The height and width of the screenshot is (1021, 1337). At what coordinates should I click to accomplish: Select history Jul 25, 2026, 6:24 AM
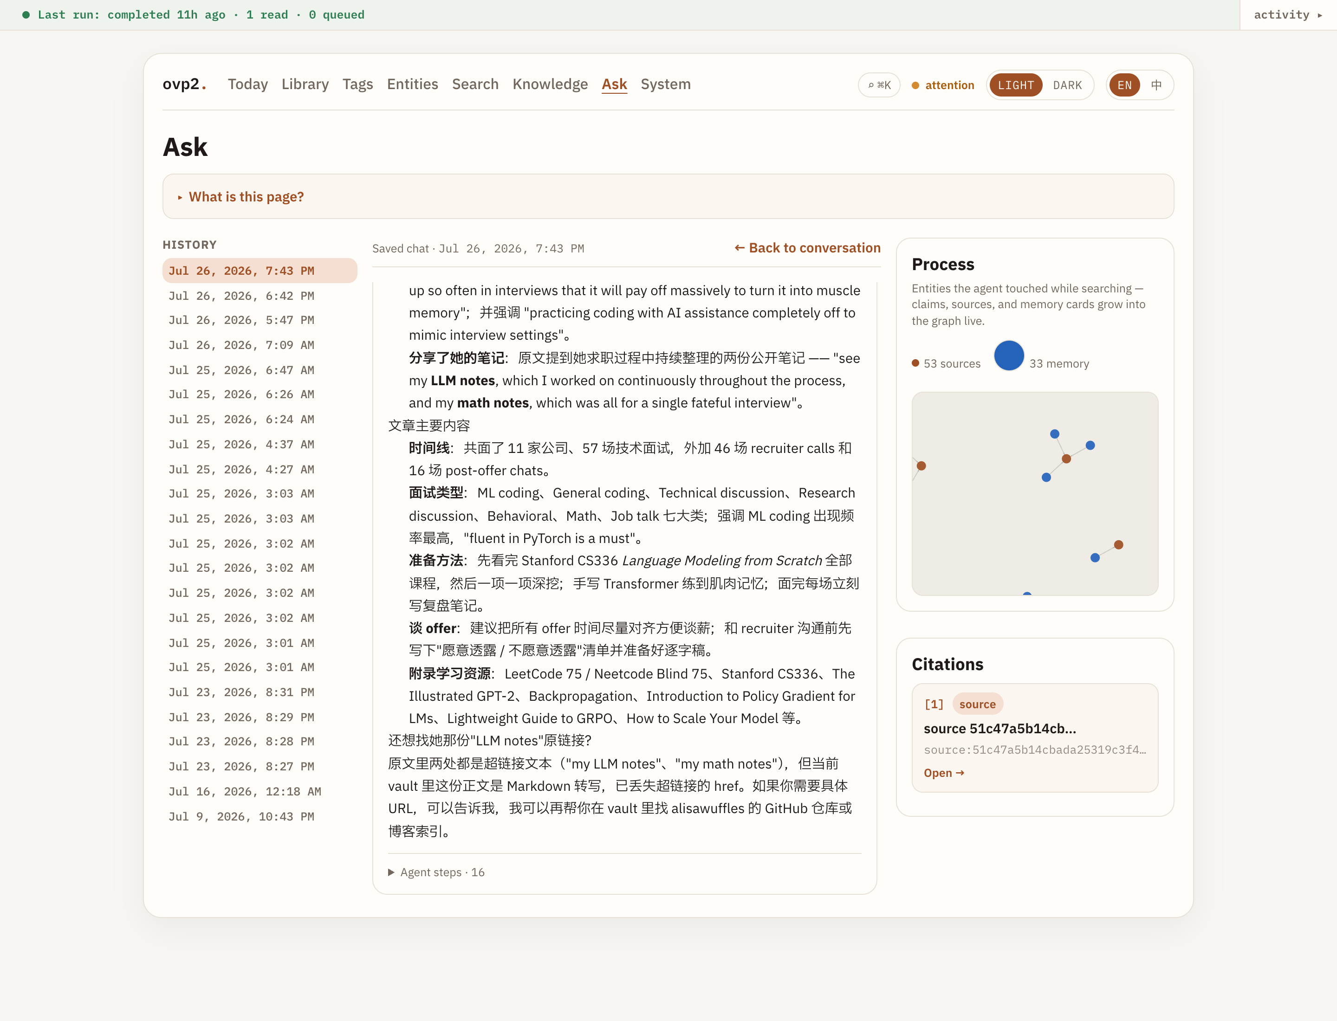260,420
